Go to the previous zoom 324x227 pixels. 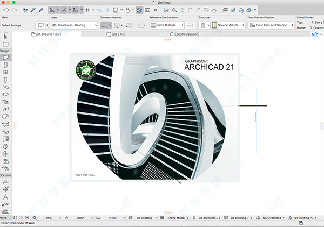(x=15, y=218)
